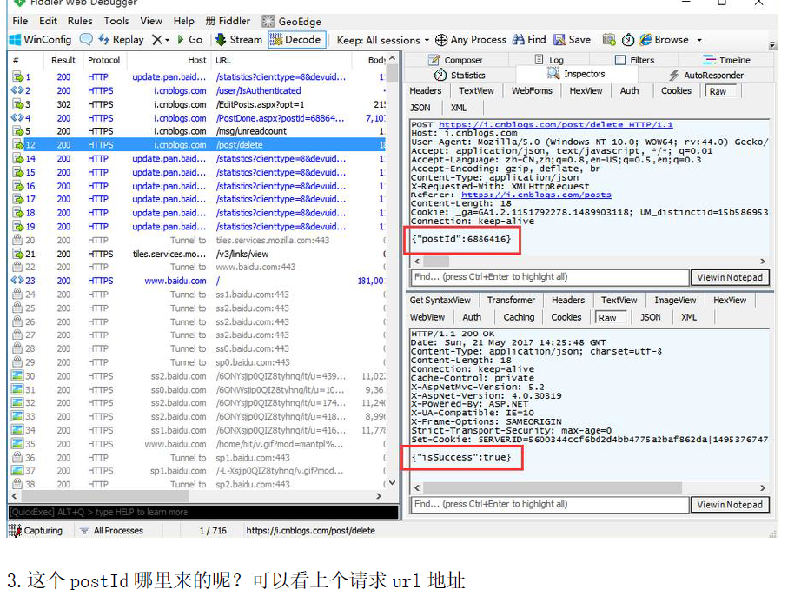Select the request JSON tab
Image resolution: width=801 pixels, height=603 pixels.
(420, 108)
